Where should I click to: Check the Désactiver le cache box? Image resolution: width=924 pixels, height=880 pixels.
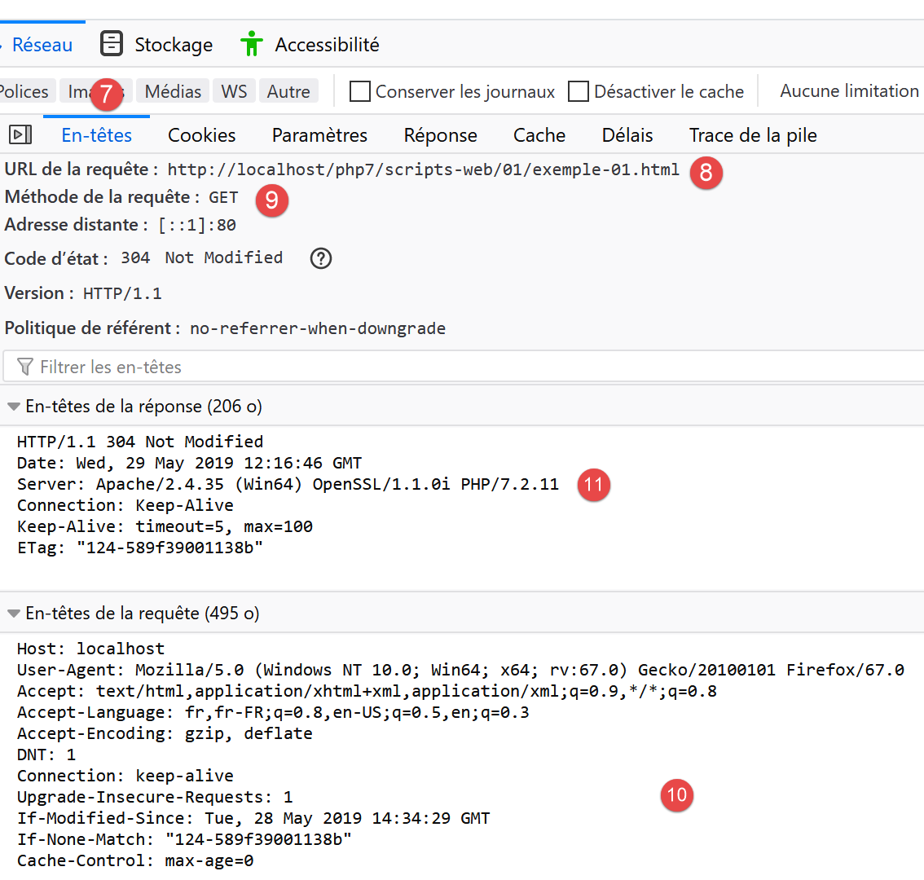579,91
